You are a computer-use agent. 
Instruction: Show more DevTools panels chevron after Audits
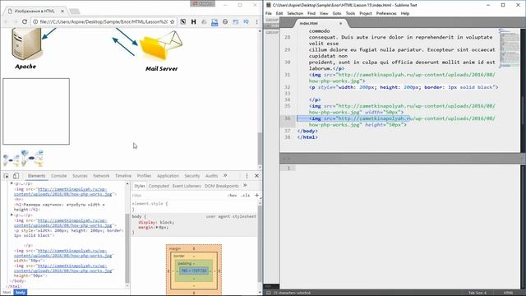[x=225, y=175]
